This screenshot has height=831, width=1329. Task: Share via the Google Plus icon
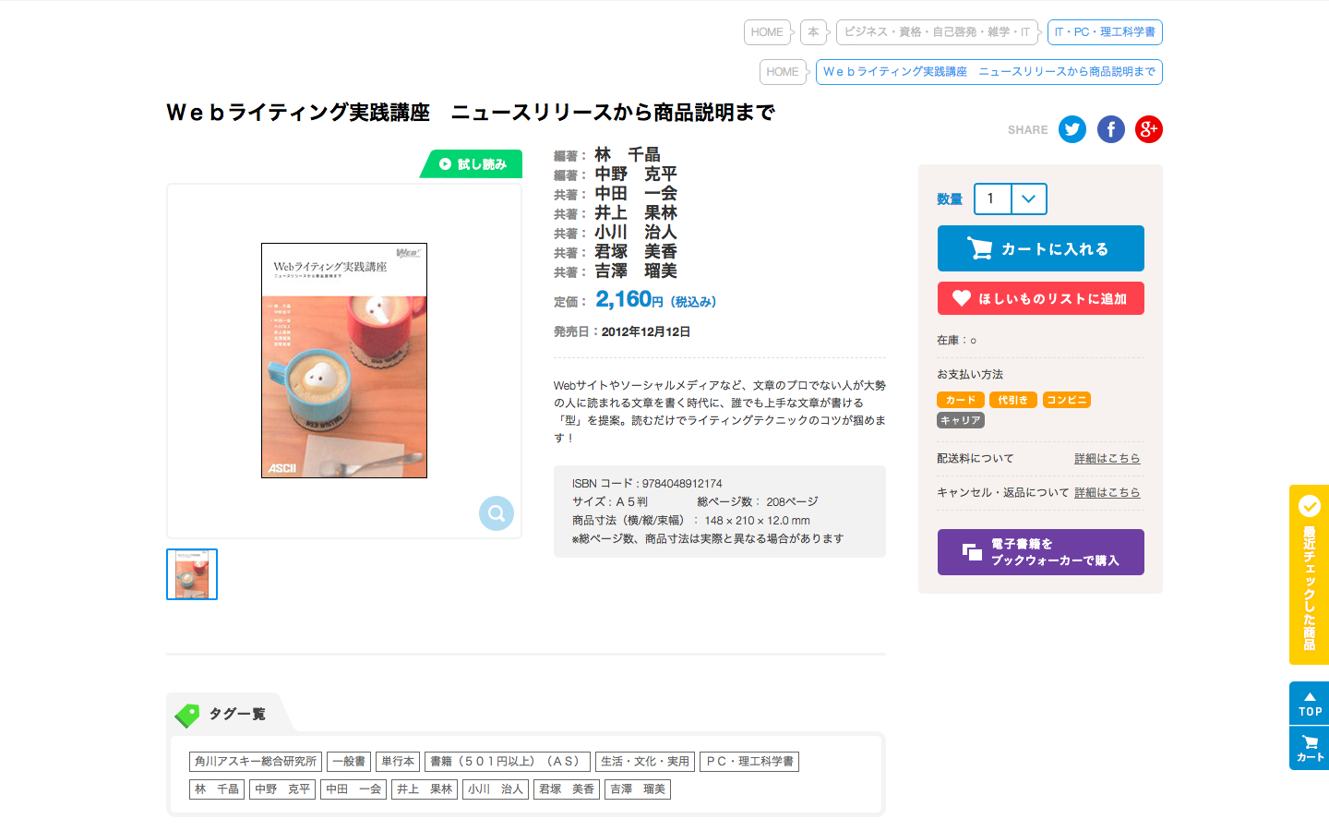(1149, 129)
